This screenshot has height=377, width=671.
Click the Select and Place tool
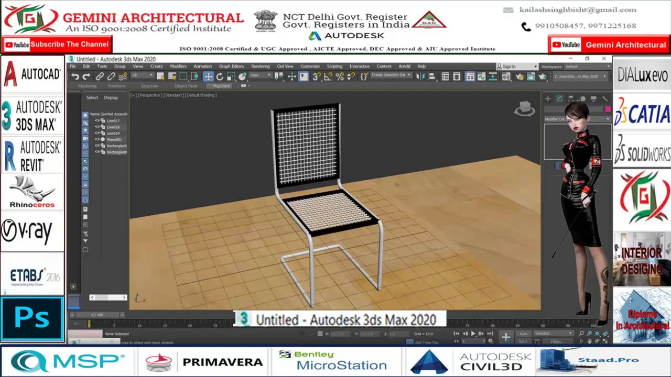point(242,77)
